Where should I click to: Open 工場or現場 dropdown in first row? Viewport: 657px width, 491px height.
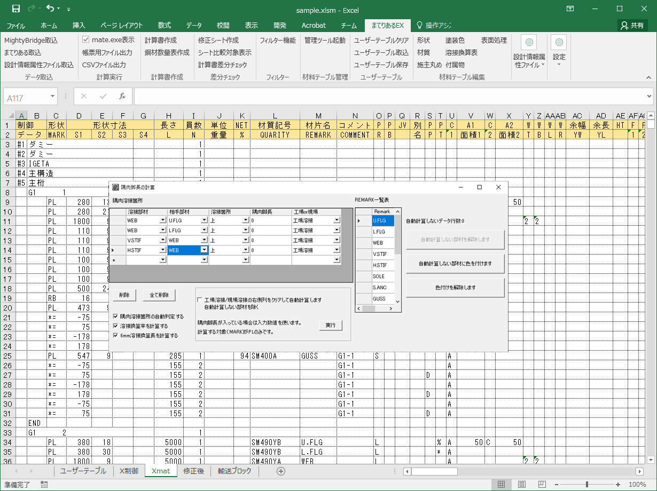(337, 220)
